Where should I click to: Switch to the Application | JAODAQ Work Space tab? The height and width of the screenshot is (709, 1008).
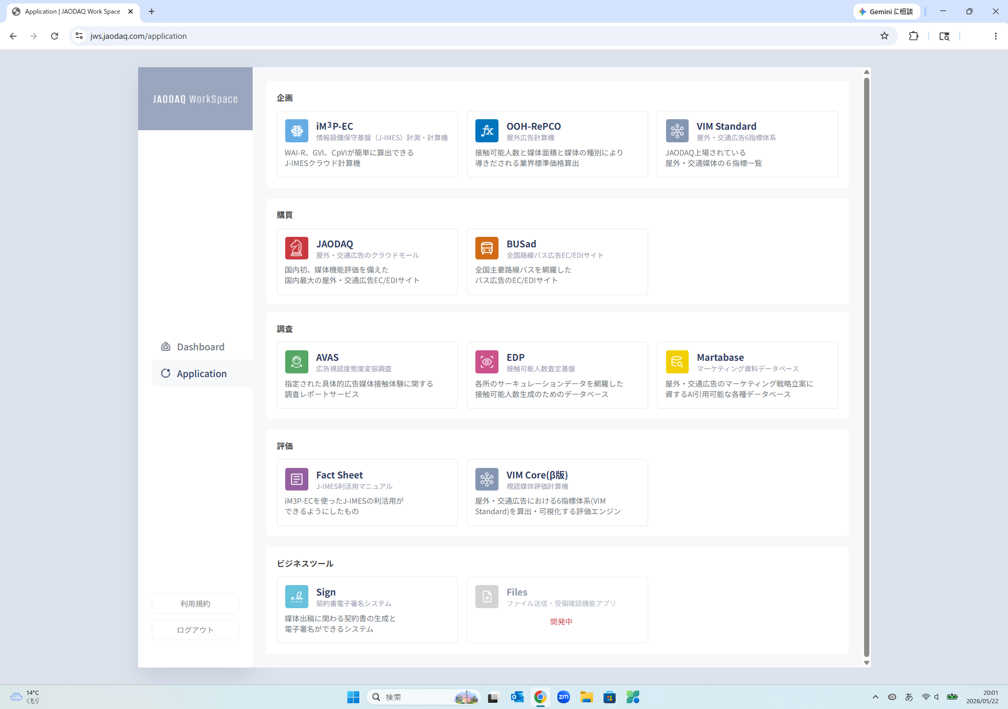pos(73,12)
